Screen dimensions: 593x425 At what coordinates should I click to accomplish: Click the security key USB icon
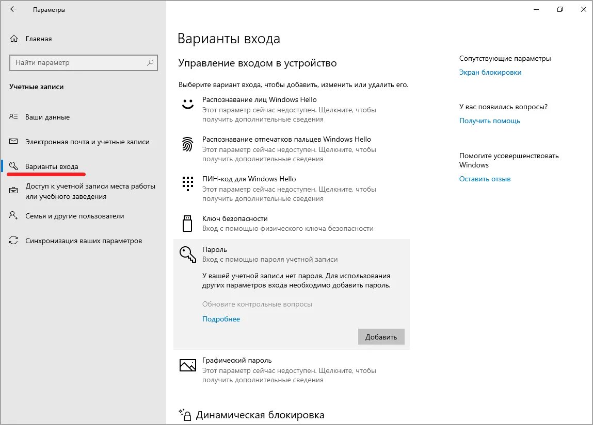[187, 223]
